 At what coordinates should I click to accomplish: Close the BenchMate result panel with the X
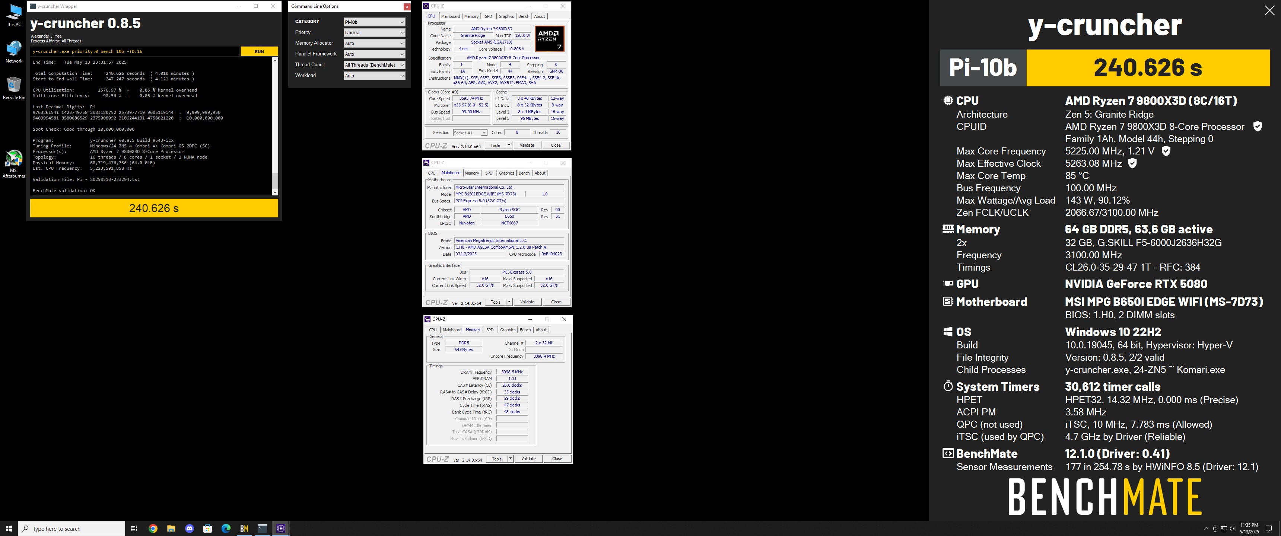pyautogui.click(x=1269, y=11)
